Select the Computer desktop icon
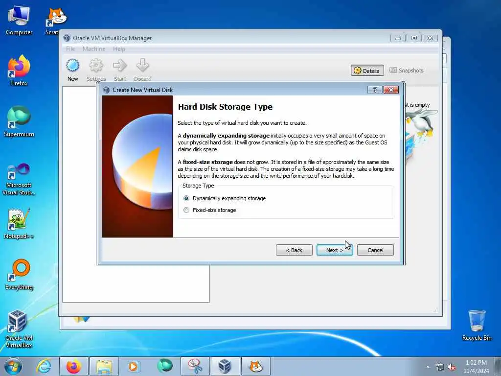This screenshot has width=501, height=376. point(19,21)
